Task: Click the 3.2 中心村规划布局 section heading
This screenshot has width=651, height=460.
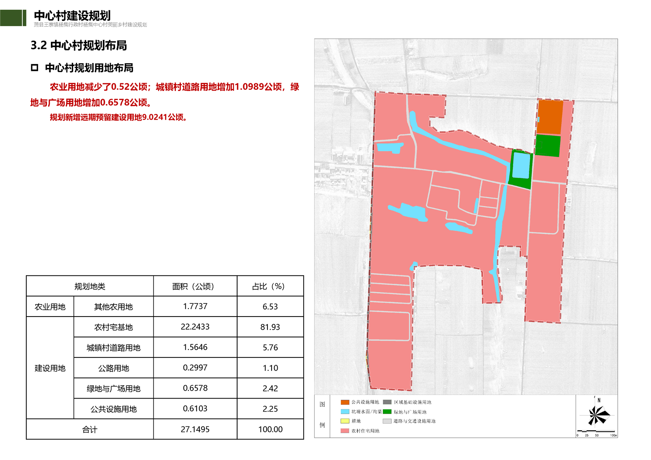Action: click(x=79, y=46)
